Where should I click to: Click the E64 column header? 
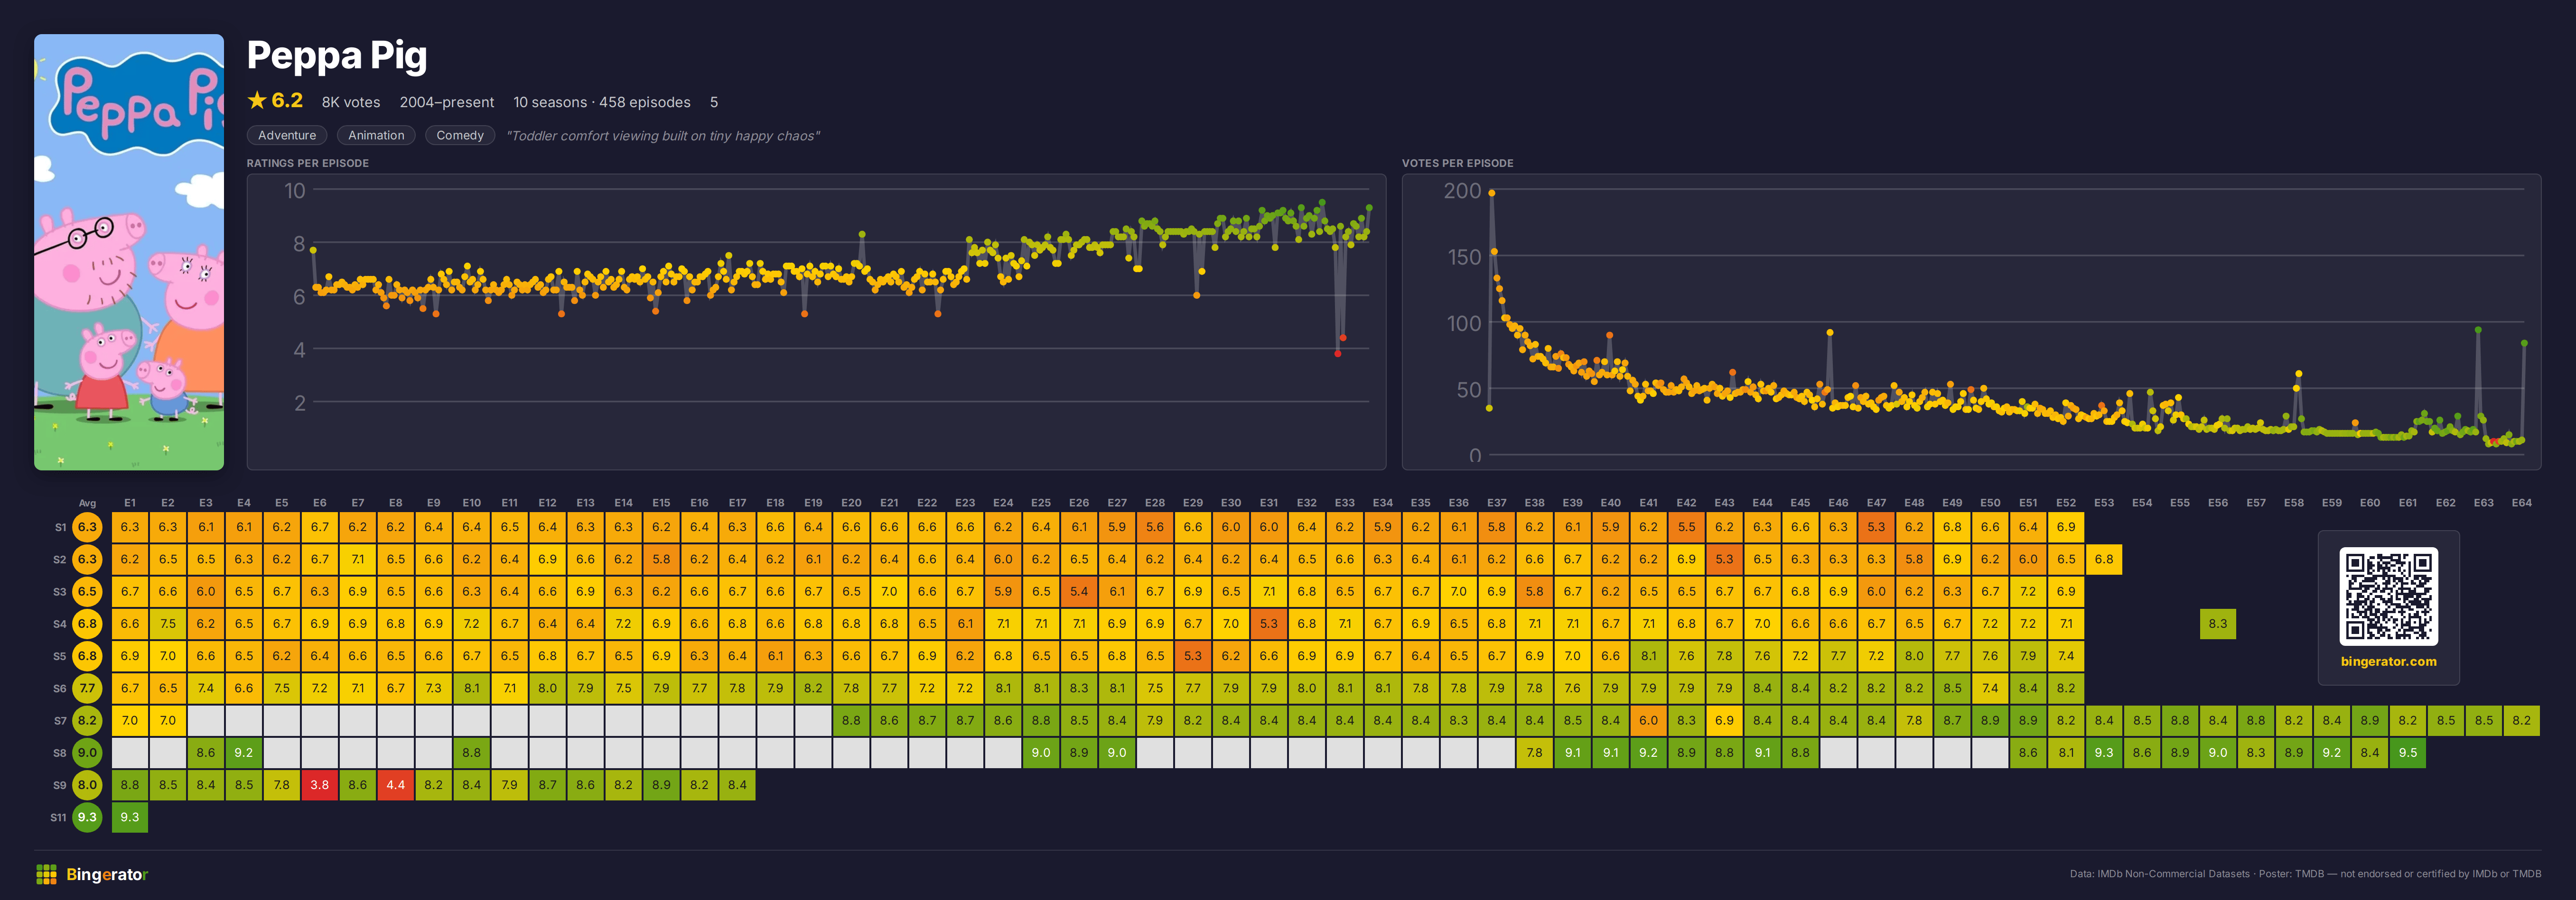tap(2522, 504)
